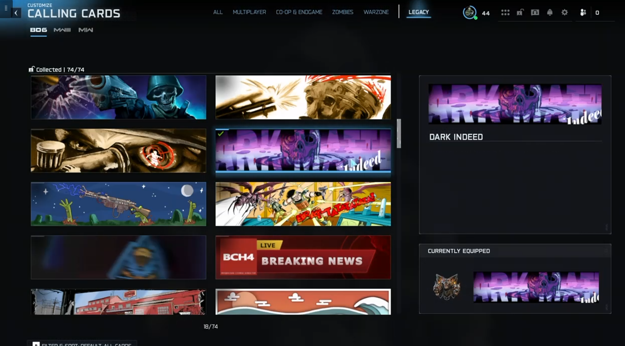Click the CALLING CARDS page title

pyautogui.click(x=74, y=13)
